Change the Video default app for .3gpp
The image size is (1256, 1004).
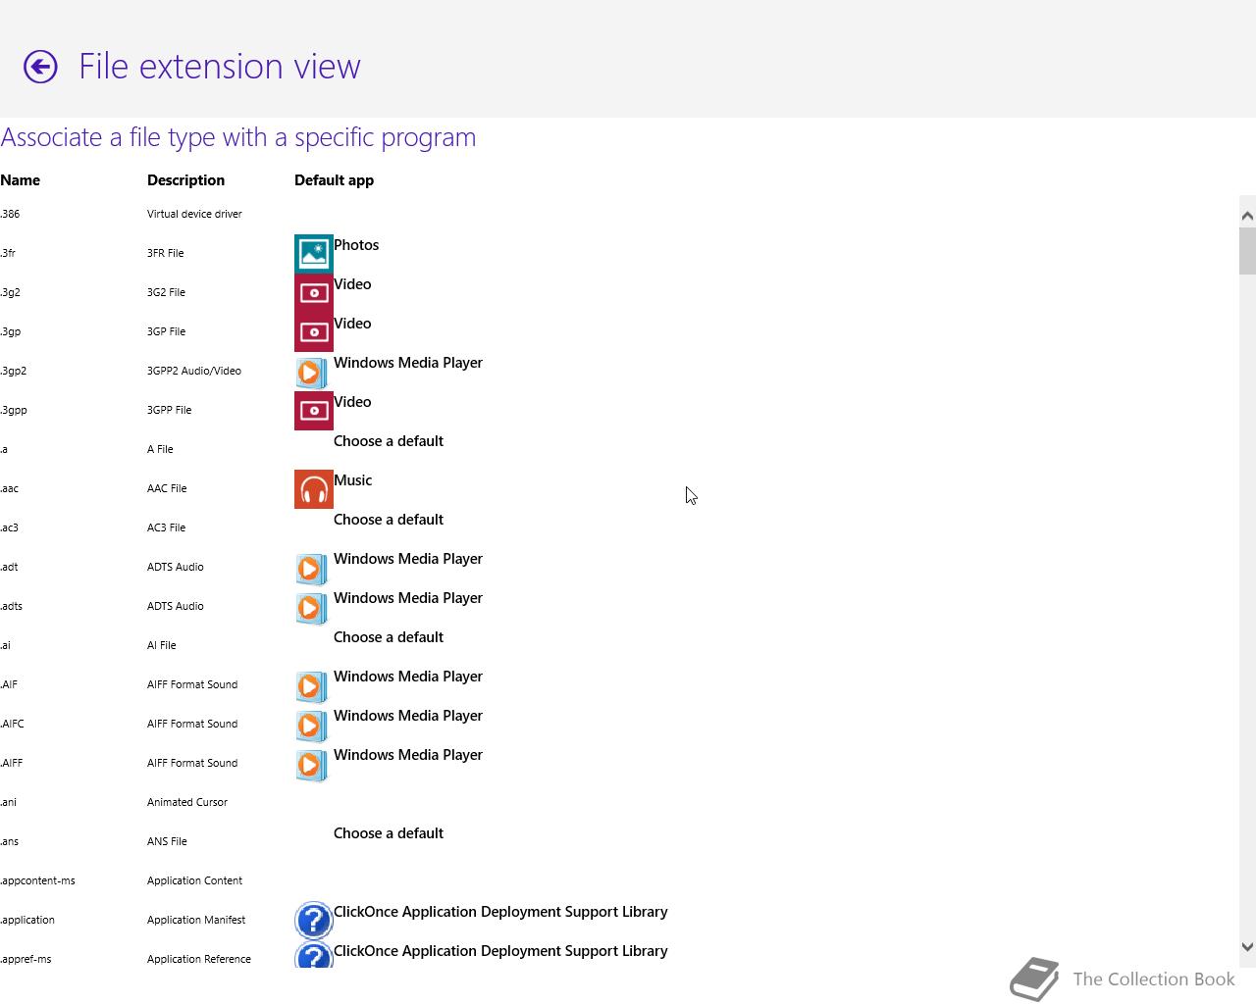(x=352, y=402)
